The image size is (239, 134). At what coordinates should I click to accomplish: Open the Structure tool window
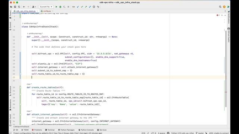[10, 91]
